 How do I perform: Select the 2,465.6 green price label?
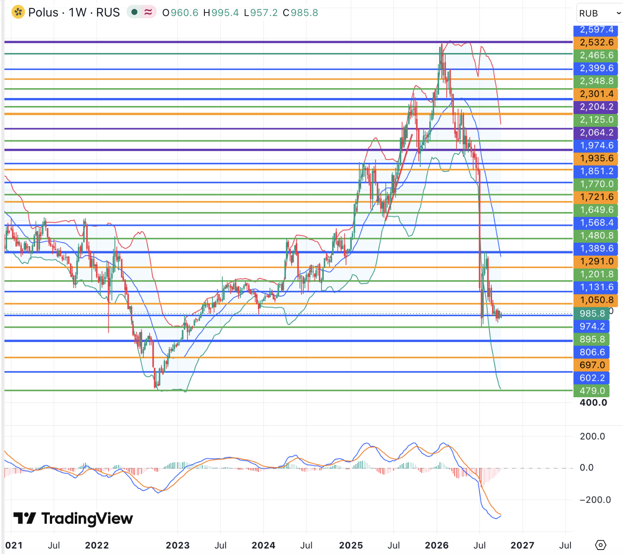click(x=596, y=55)
